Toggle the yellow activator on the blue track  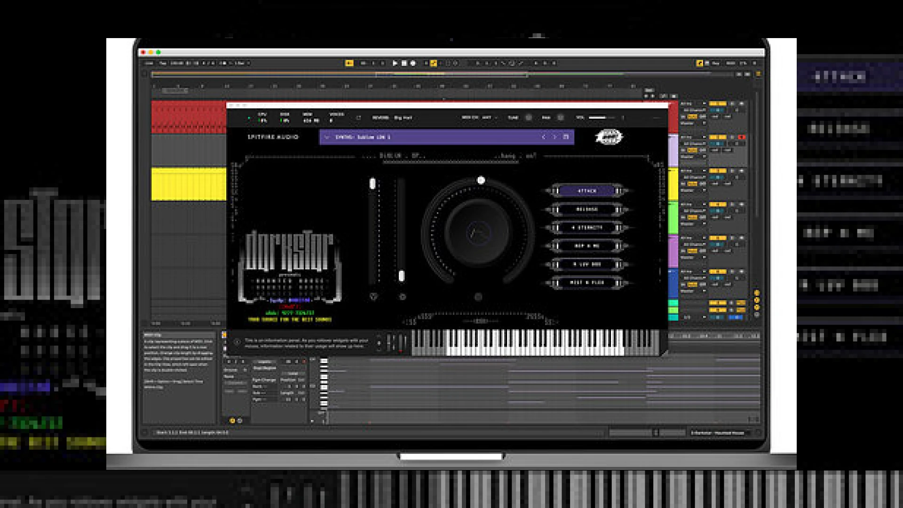717,271
